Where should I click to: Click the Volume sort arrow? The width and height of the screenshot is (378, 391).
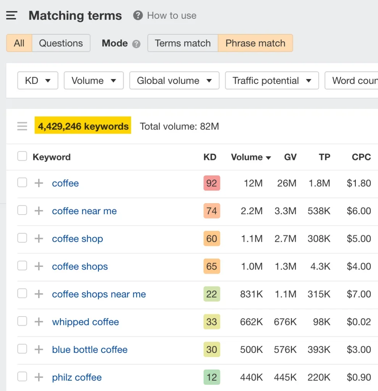(x=268, y=157)
